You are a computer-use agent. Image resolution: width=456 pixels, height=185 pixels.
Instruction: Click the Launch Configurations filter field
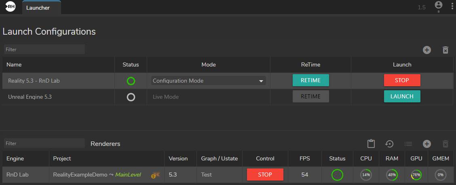pyautogui.click(x=44, y=50)
